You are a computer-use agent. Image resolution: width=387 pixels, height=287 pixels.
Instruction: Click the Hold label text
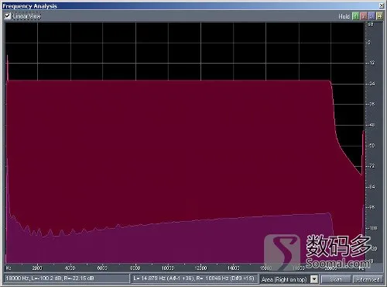[x=344, y=16]
